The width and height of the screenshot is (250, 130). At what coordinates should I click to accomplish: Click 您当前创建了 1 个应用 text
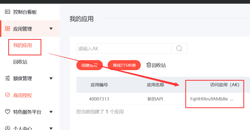[100, 112]
